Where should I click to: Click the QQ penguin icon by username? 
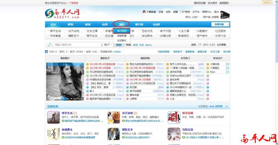click(144, 12)
